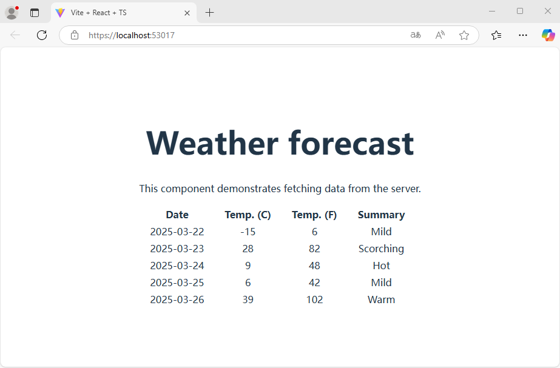Viewport: 560px width, 368px height.
Task: Open the tab actions menu icon
Action: click(x=35, y=13)
